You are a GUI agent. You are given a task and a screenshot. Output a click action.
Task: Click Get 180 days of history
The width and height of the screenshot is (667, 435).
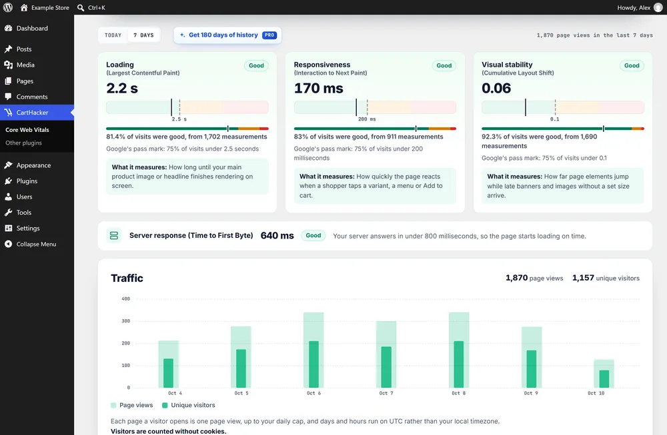227,35
